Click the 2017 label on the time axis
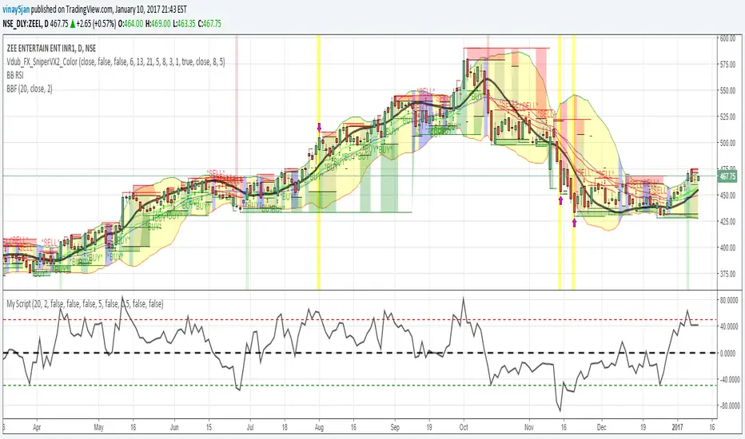The image size is (745, 439). pyautogui.click(x=677, y=427)
